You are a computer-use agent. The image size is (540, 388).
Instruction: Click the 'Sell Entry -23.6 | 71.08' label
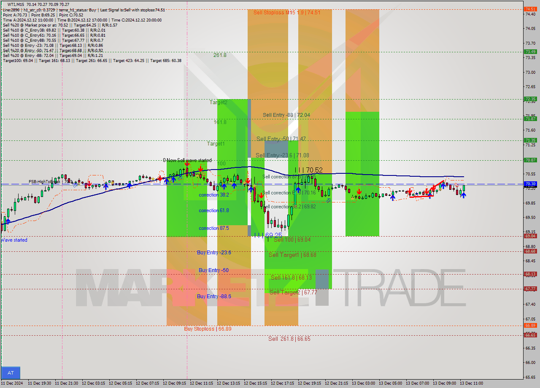pyautogui.click(x=282, y=155)
